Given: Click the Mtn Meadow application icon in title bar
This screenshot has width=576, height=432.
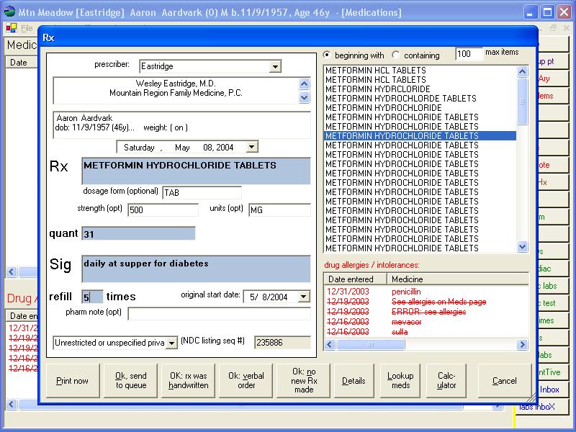Looking at the screenshot, I should [9, 12].
